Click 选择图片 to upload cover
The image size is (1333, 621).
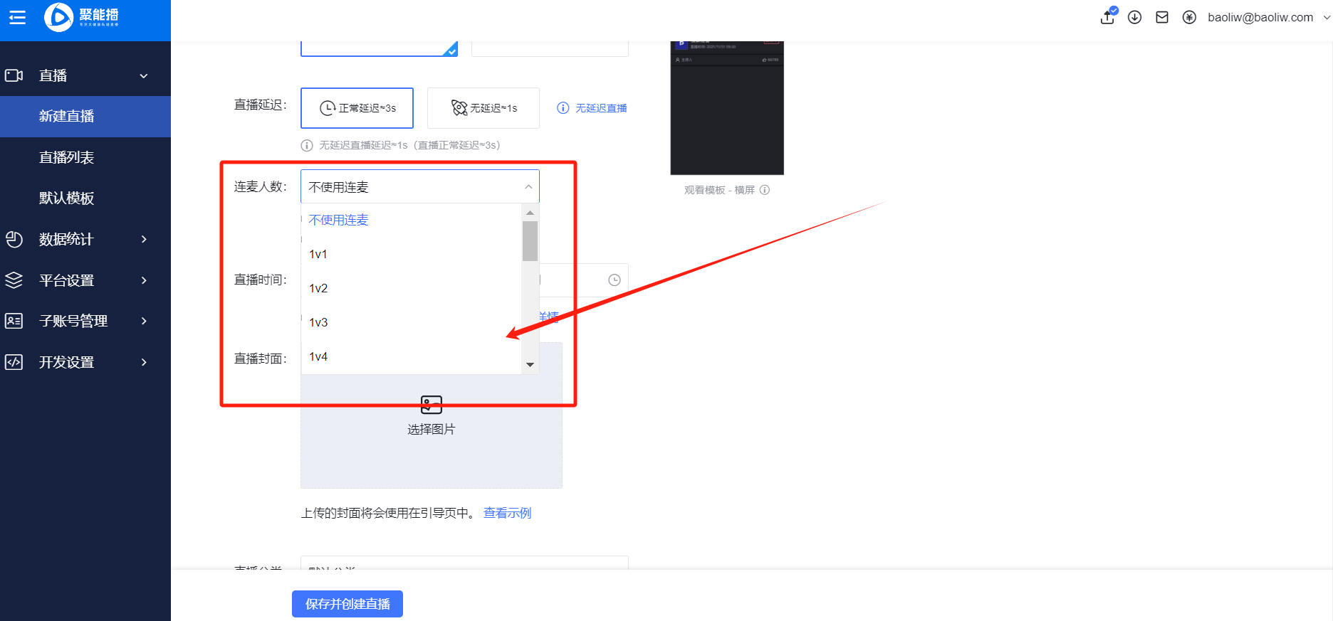pyautogui.click(x=432, y=430)
